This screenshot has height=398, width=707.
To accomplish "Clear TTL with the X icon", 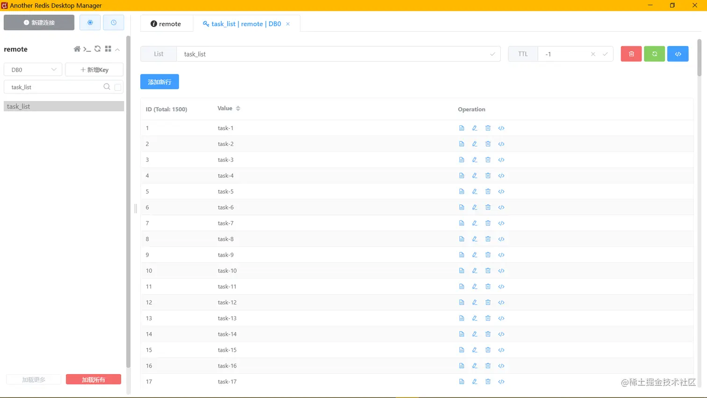I will [x=593, y=54].
